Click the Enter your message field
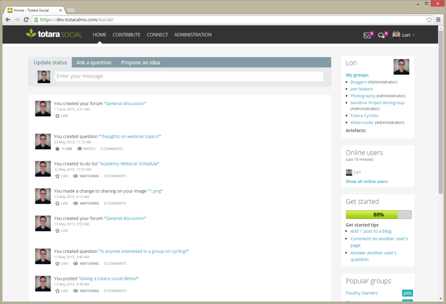The height and width of the screenshot is (304, 446). tap(189, 76)
